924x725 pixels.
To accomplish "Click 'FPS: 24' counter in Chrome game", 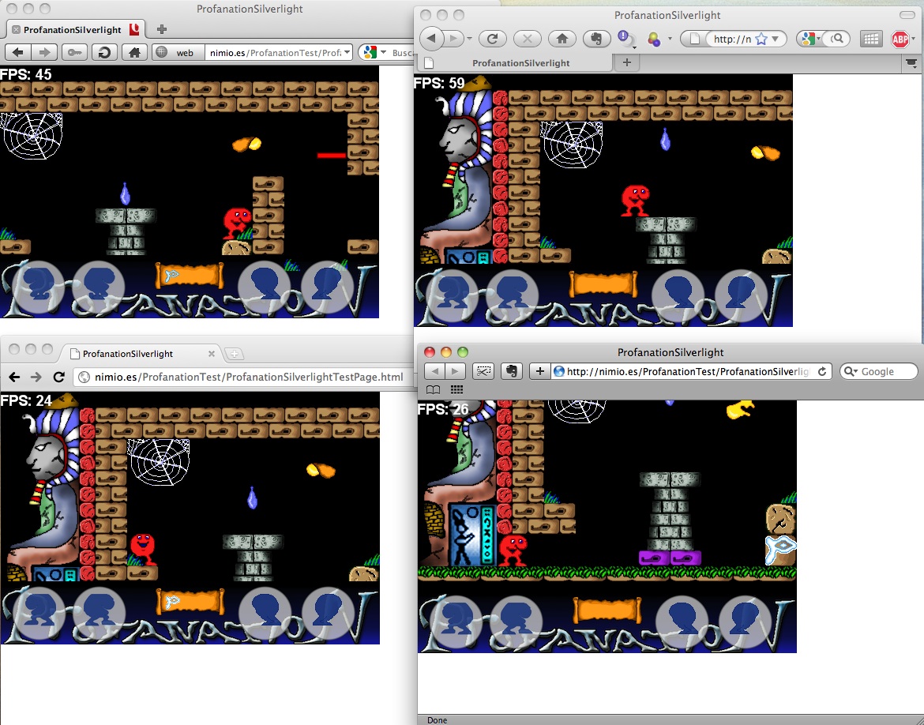I will tap(27, 401).
